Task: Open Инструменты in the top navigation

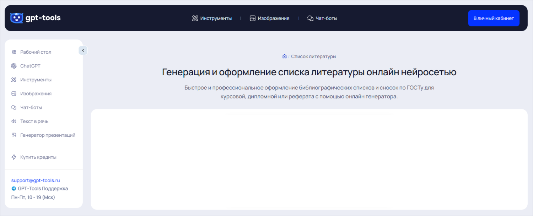Action: [212, 18]
